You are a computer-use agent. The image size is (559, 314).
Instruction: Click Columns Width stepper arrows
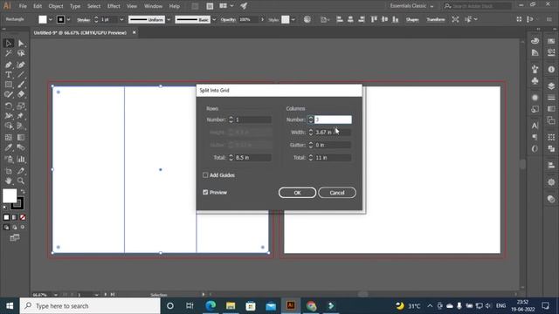point(311,132)
